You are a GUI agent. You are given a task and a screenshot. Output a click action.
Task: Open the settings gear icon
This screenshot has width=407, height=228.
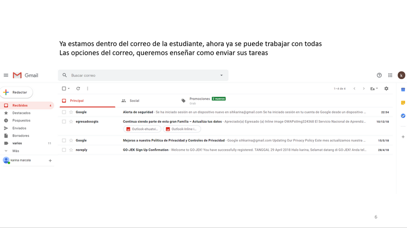click(386, 89)
